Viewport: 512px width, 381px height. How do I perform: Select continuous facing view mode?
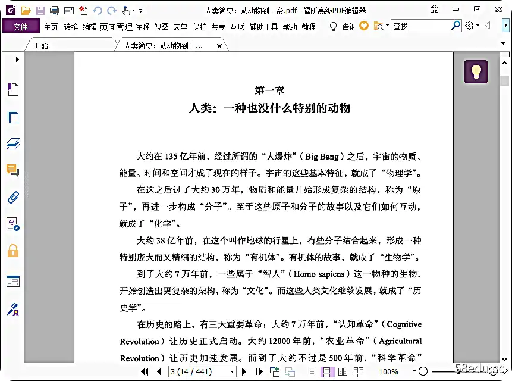(358, 371)
